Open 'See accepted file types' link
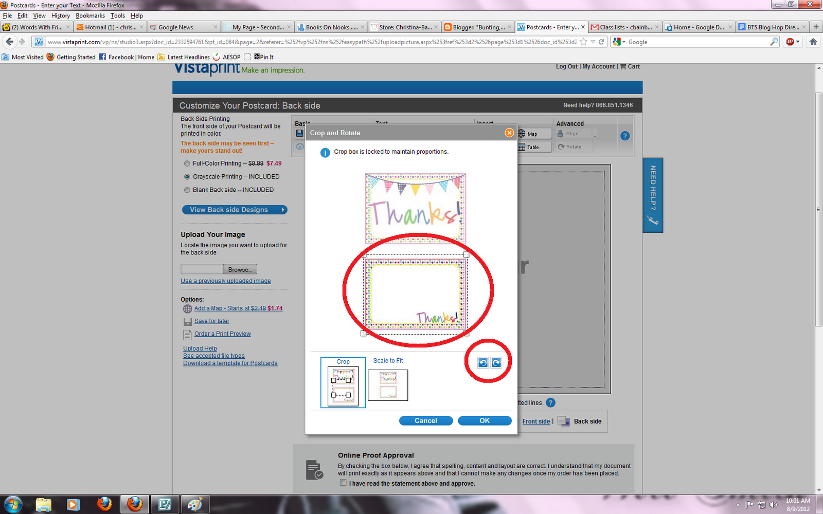 coord(214,356)
